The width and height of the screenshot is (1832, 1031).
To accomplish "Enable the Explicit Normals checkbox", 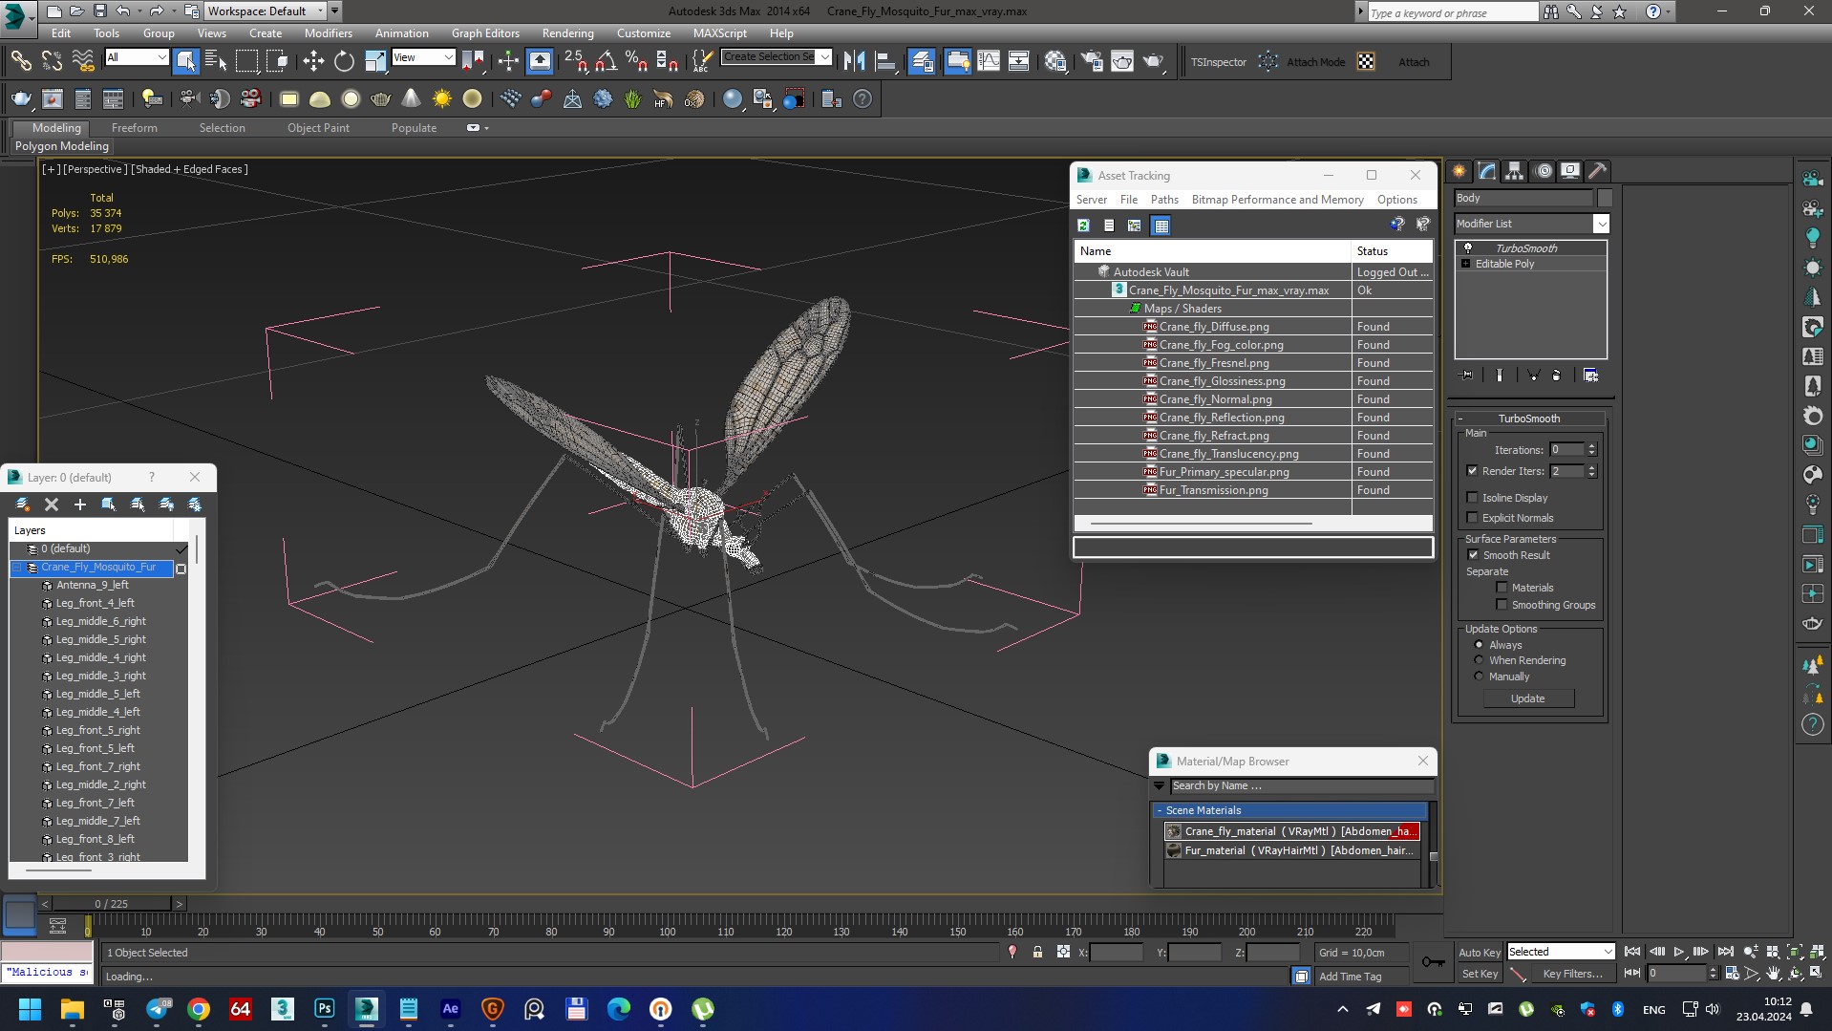I will (1472, 518).
